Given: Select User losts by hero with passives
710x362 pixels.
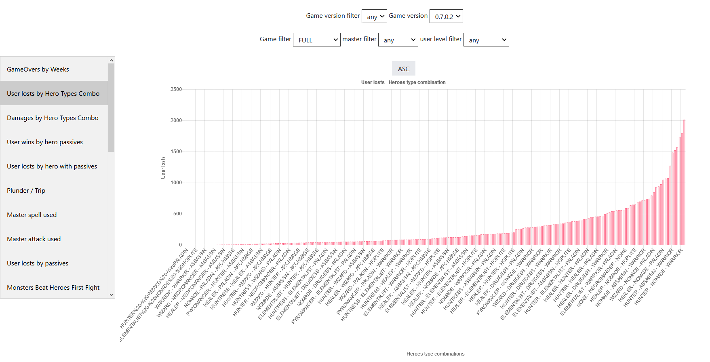Looking at the screenshot, I should point(52,166).
